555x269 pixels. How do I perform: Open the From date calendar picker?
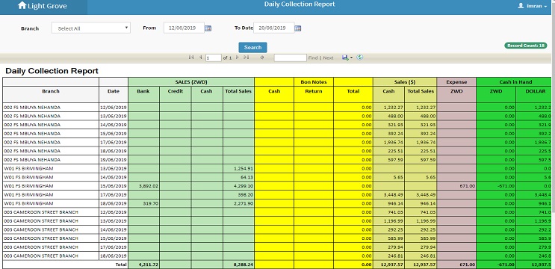pos(208,28)
